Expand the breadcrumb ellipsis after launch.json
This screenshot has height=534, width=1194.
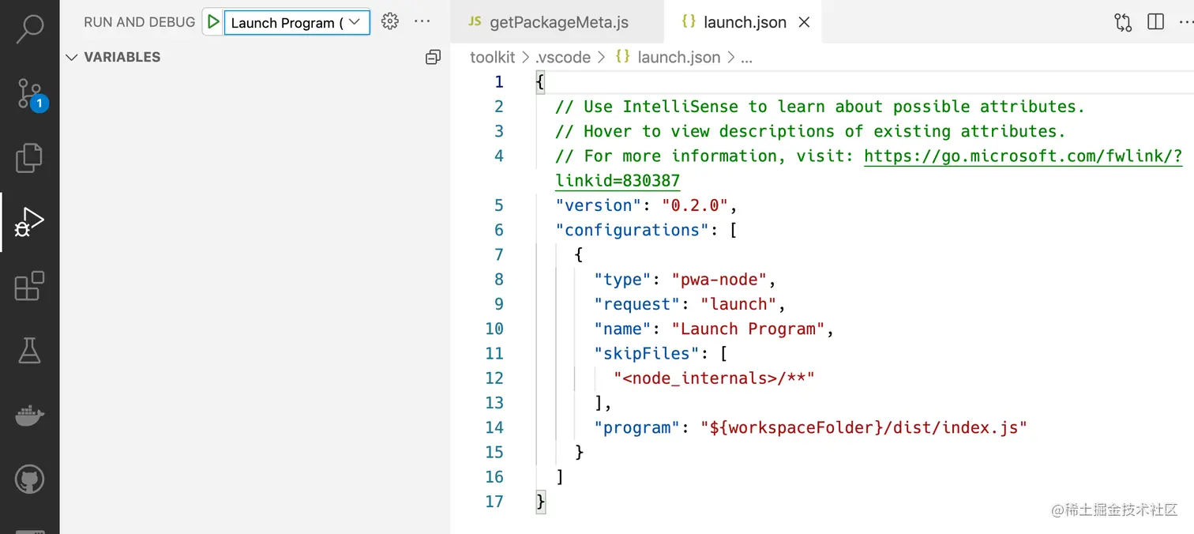click(x=746, y=57)
